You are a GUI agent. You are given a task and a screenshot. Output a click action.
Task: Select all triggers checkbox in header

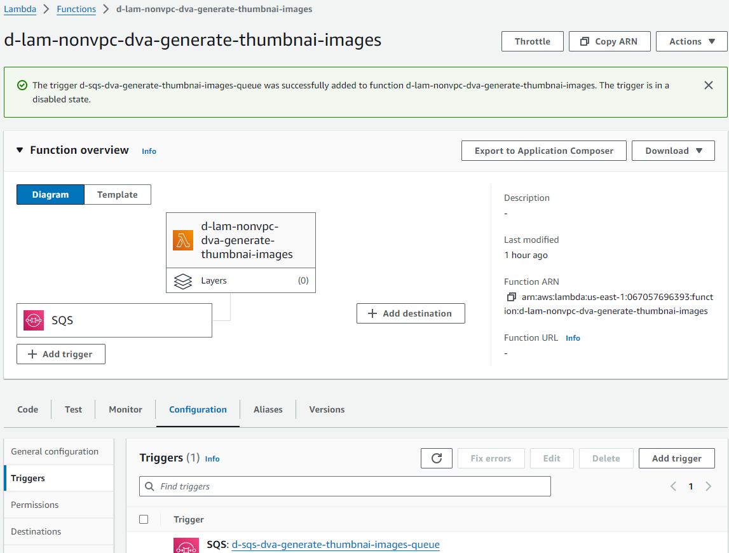pyautogui.click(x=144, y=519)
